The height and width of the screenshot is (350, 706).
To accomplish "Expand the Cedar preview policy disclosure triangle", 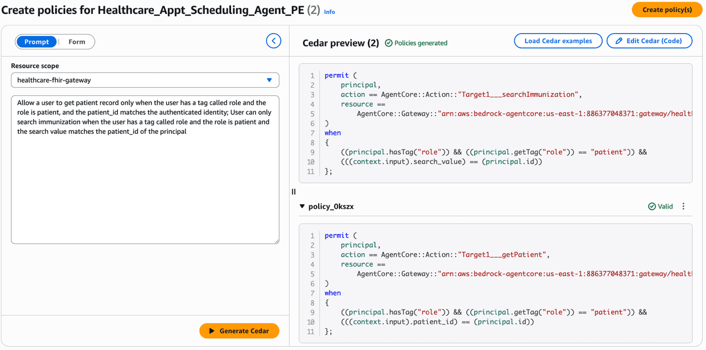I will coord(302,206).
